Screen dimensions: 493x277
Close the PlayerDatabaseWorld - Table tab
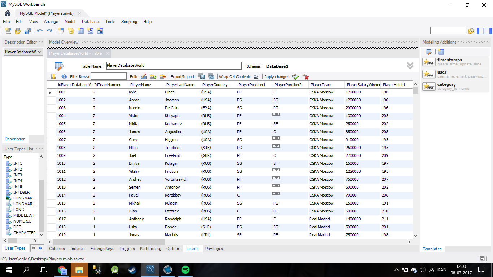(107, 53)
